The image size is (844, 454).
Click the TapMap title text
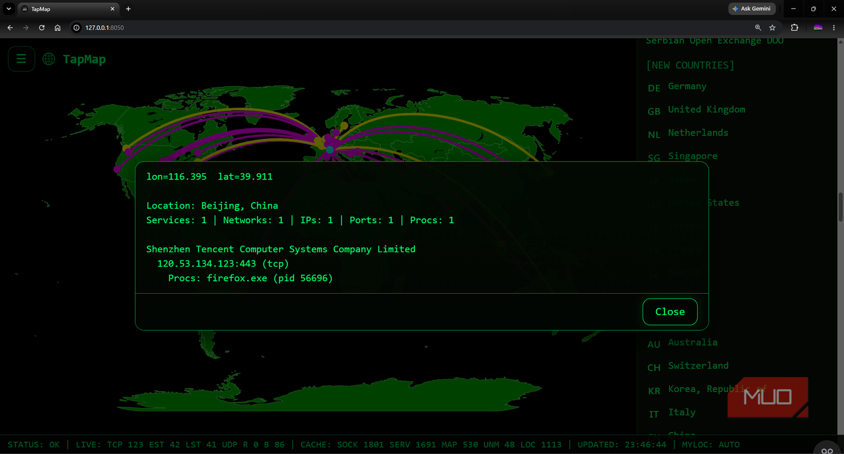click(x=84, y=59)
